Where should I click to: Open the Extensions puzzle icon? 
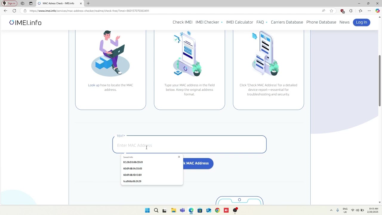[351, 11]
